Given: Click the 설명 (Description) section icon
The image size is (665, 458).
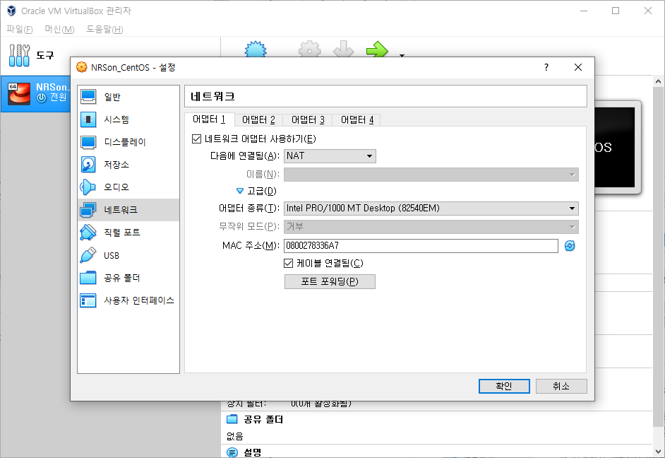Looking at the screenshot, I should click(232, 452).
